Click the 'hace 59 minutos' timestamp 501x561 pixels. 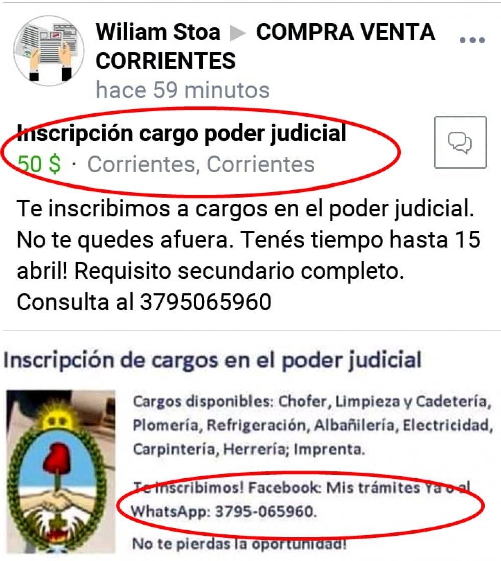(182, 90)
